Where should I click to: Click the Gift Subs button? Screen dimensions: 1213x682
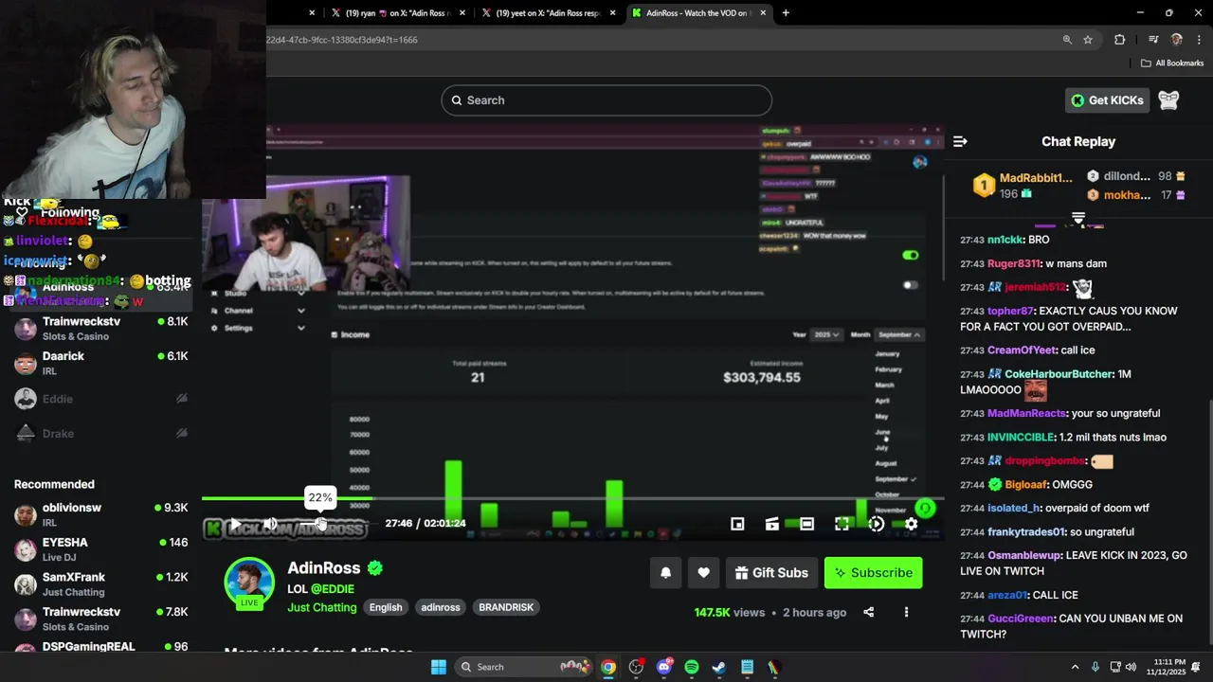pos(772,573)
